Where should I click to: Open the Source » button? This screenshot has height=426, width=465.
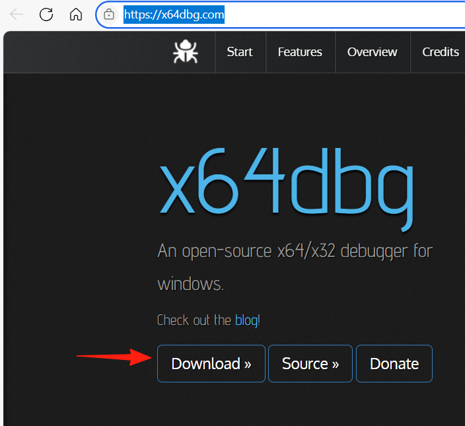(310, 364)
